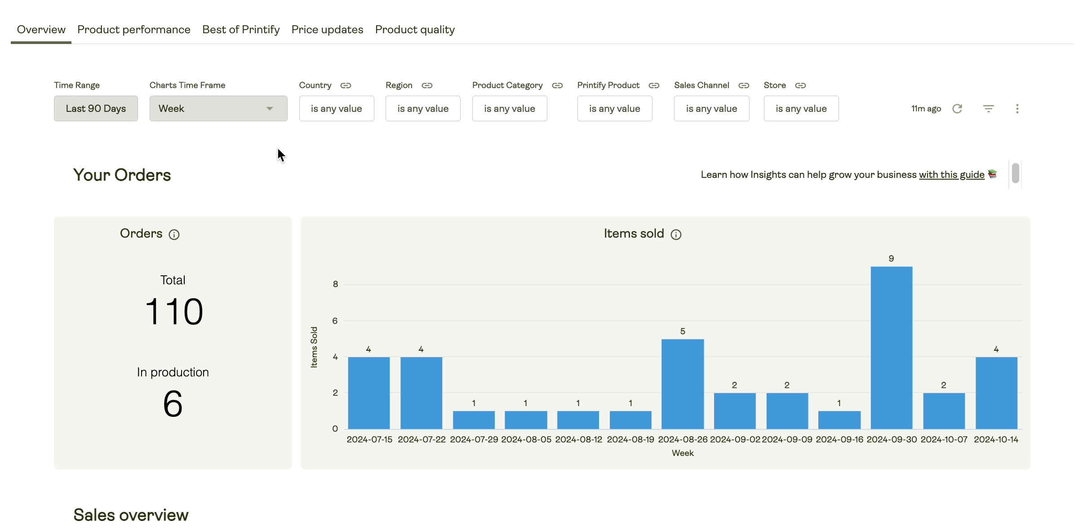Switch to the Price updates tab

click(327, 29)
